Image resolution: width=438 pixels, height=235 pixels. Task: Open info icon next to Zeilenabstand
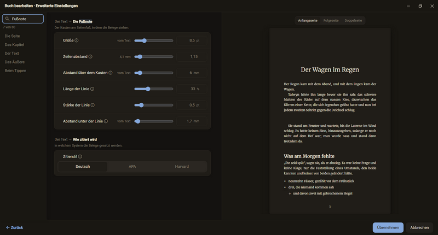click(x=90, y=57)
